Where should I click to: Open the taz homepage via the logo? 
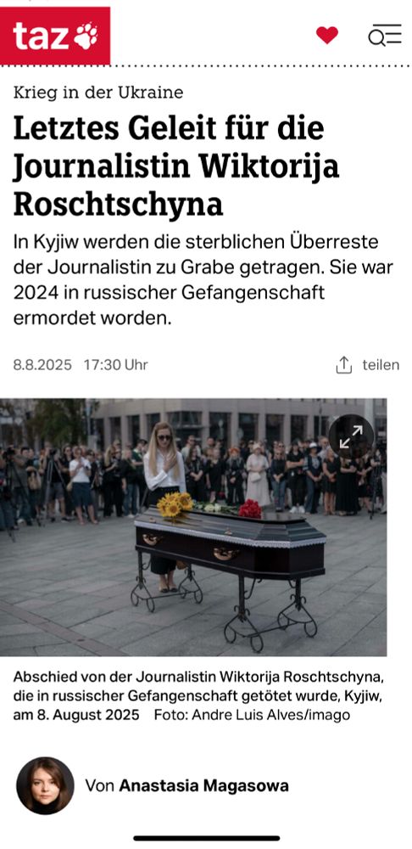coord(54,36)
